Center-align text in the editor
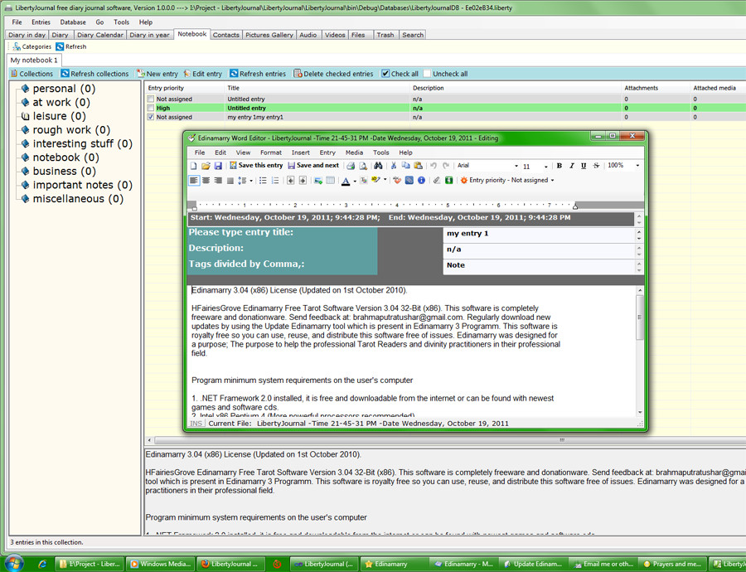Image resolution: width=746 pixels, height=572 pixels. pos(206,181)
